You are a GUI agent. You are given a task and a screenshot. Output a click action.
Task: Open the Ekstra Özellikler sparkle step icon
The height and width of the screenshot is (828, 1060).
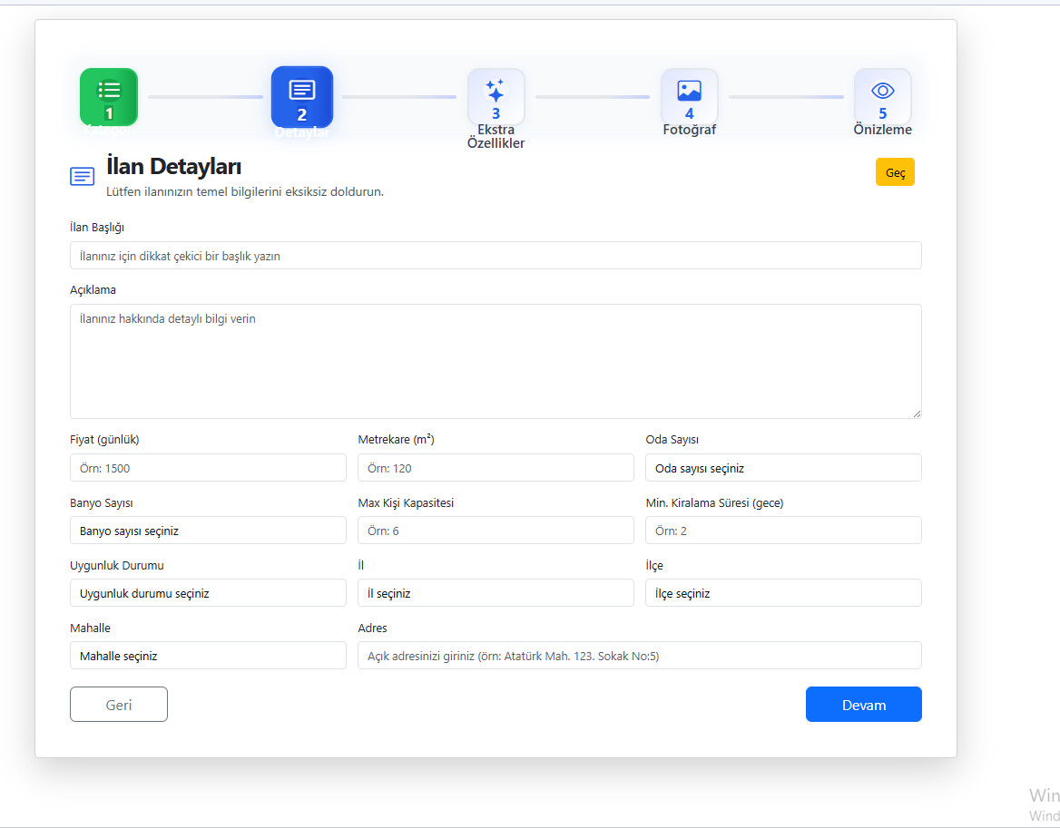point(496,96)
